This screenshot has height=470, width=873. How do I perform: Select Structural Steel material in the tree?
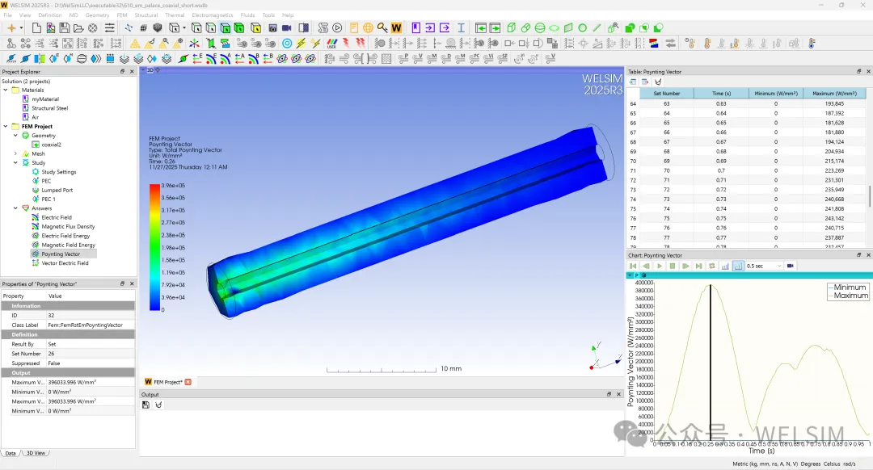pos(49,108)
